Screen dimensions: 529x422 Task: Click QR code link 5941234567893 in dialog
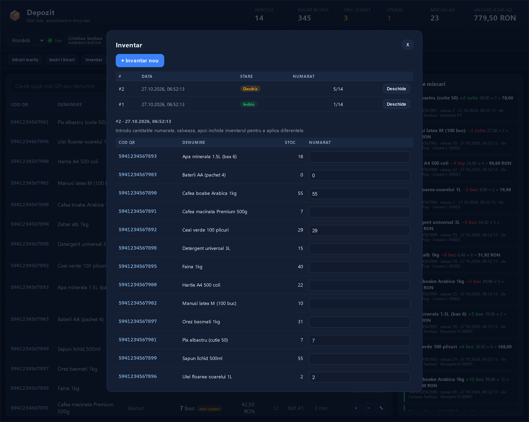[x=138, y=156]
